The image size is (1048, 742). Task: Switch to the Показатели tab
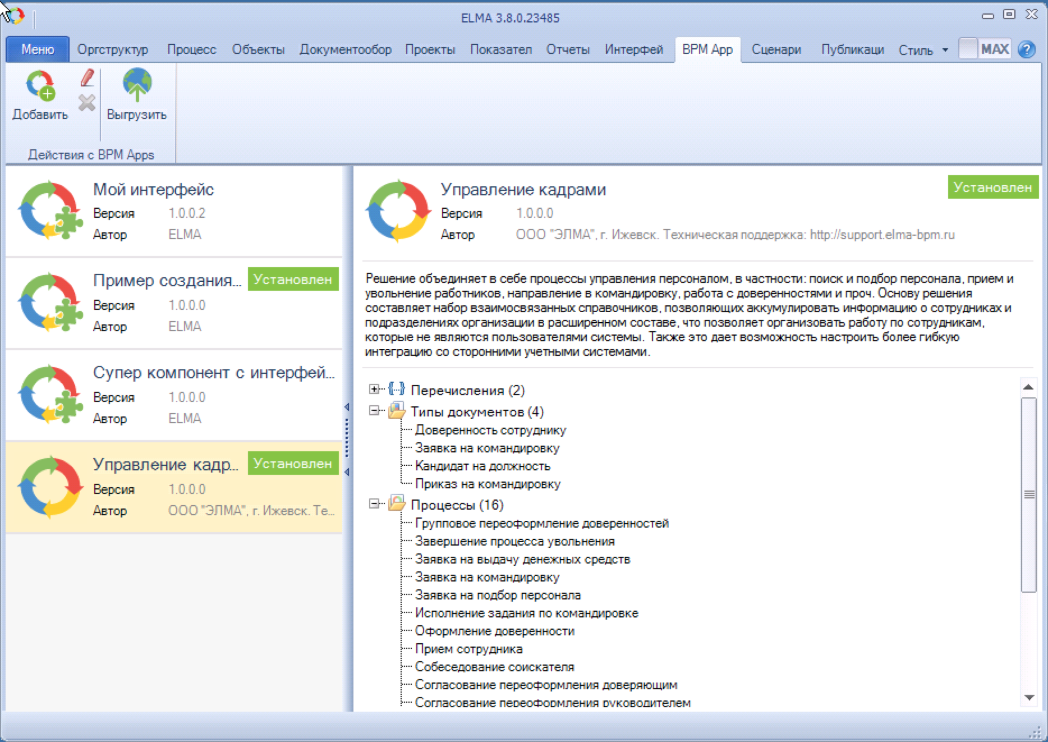(x=501, y=49)
